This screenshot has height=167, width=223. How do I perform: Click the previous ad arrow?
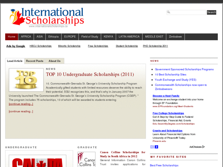(152, 147)
